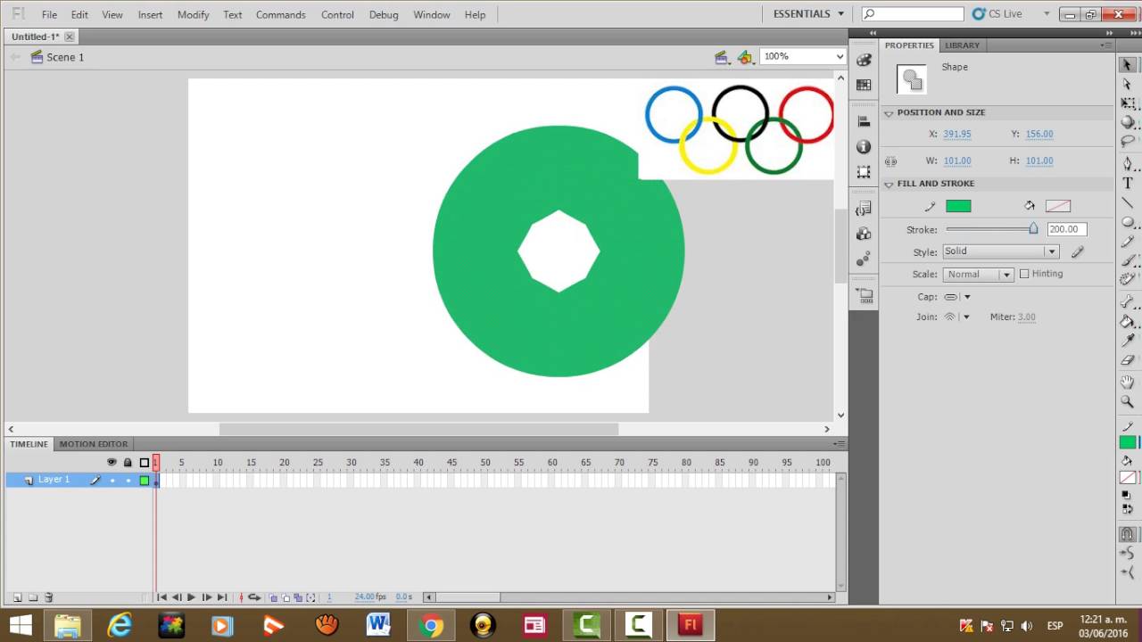The height and width of the screenshot is (642, 1142).
Task: Select the Eyedropper tool
Action: tap(1128, 341)
